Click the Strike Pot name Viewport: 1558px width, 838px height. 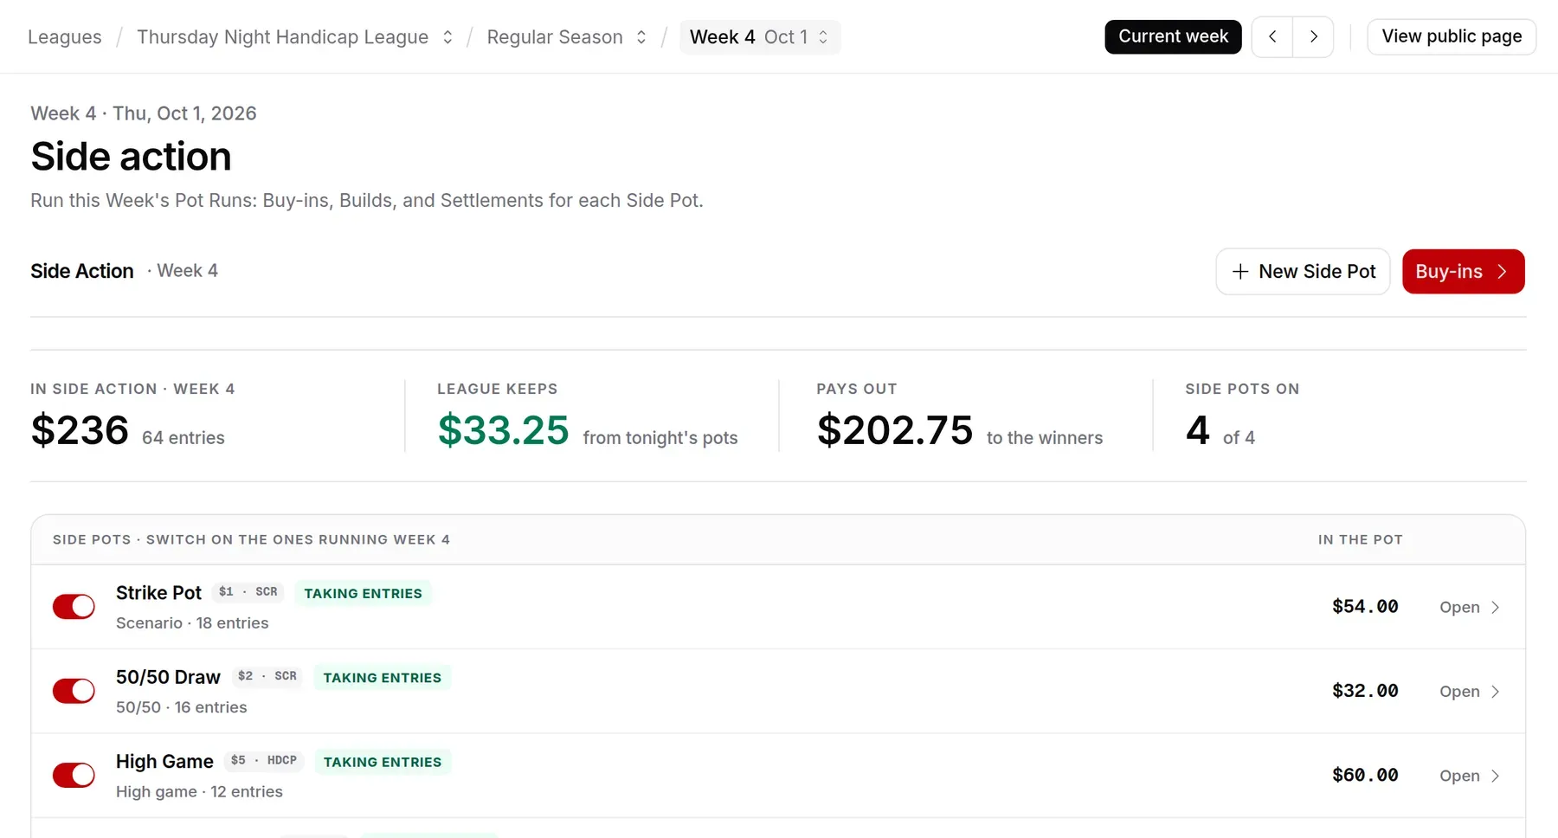click(158, 593)
